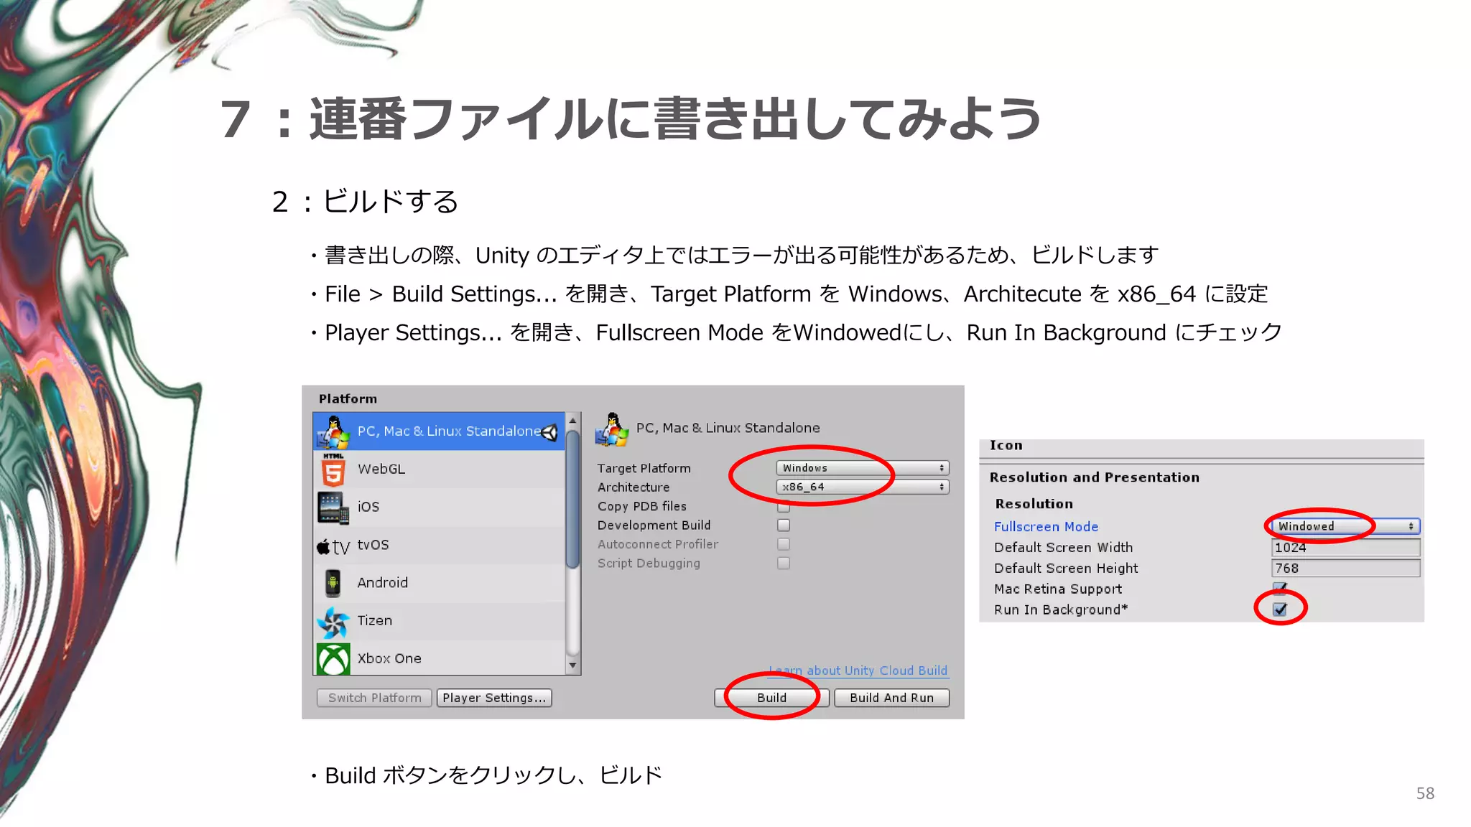Click the Build button

tap(771, 698)
